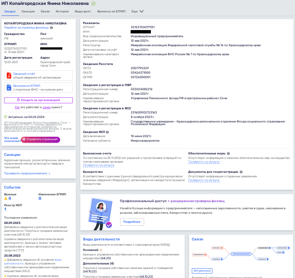Image resolution: width=295 pixels, height=278 pixels.
Task: Open the Выписка из ЕГРИП tab
Action: point(111,12)
